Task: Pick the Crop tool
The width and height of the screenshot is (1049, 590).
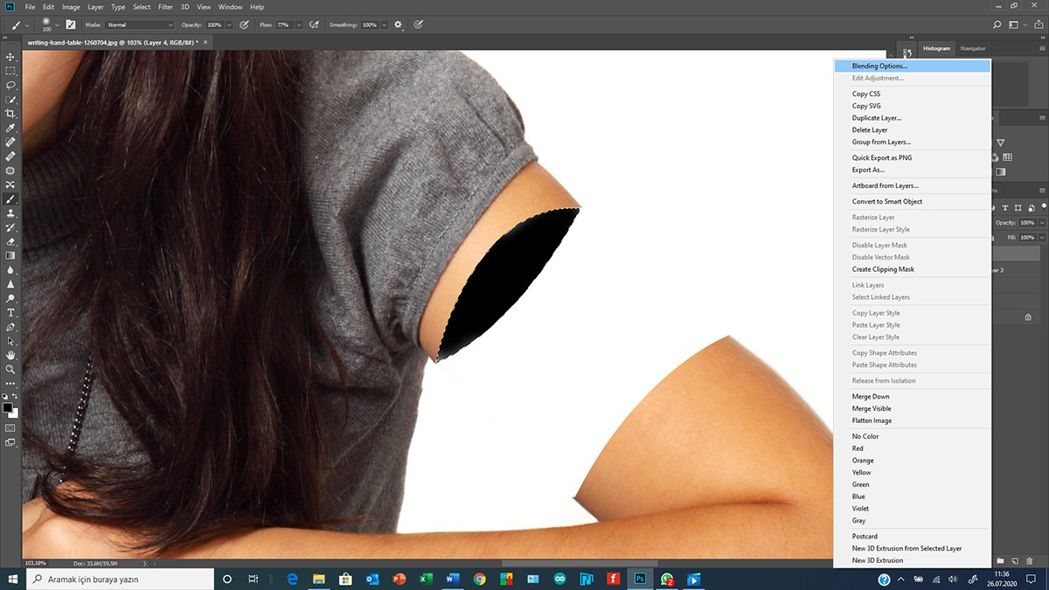Action: (10, 114)
